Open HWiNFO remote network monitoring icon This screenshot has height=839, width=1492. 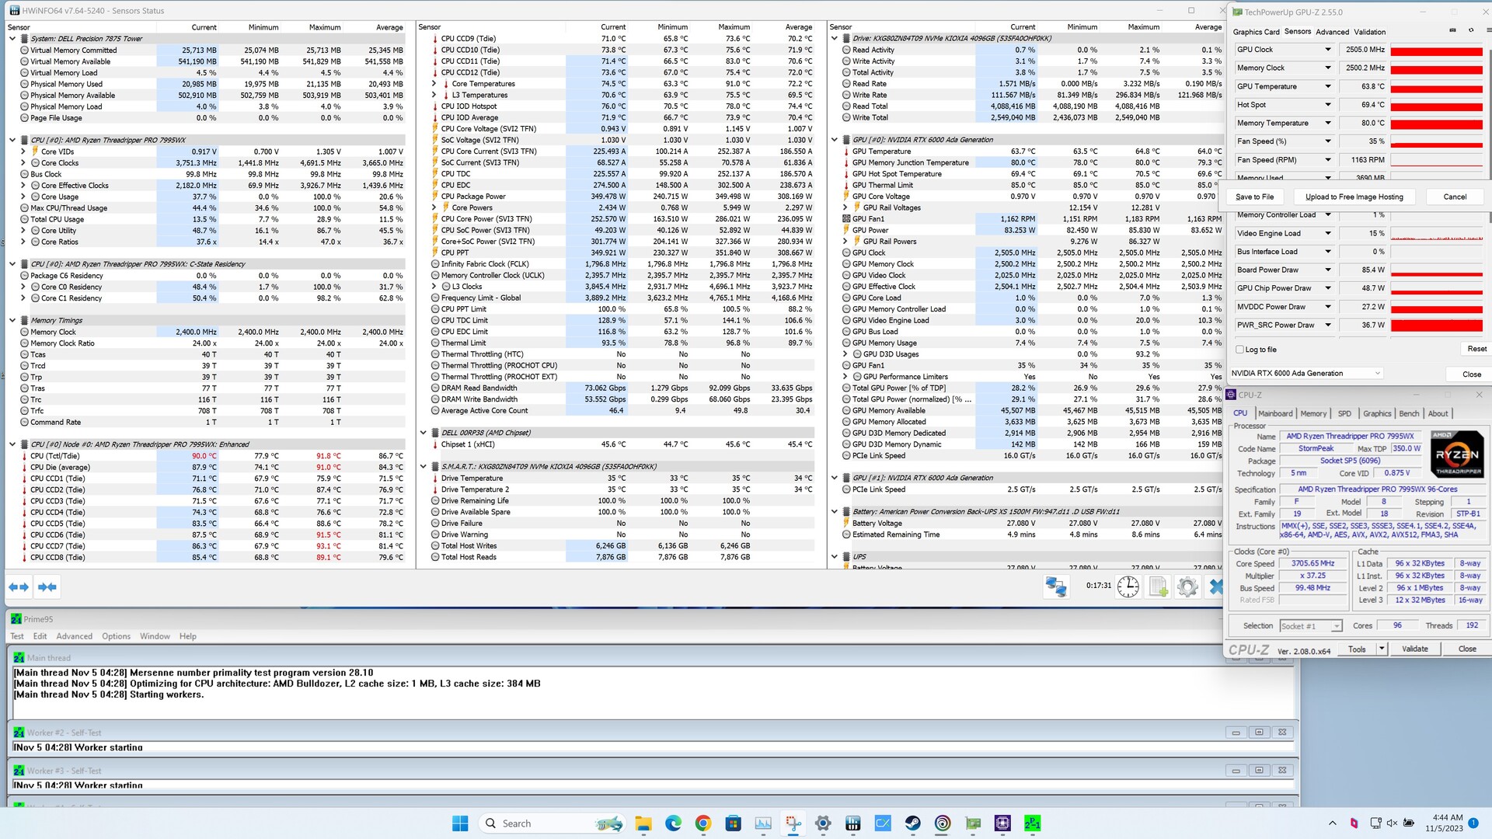pyautogui.click(x=1056, y=587)
